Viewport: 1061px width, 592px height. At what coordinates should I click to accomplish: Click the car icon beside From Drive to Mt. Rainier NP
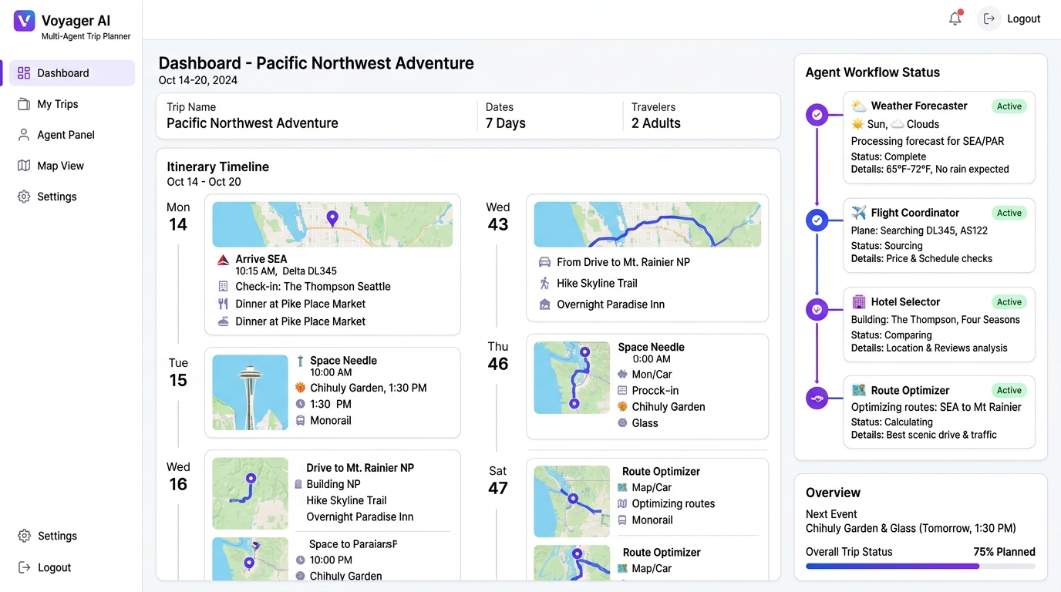544,262
